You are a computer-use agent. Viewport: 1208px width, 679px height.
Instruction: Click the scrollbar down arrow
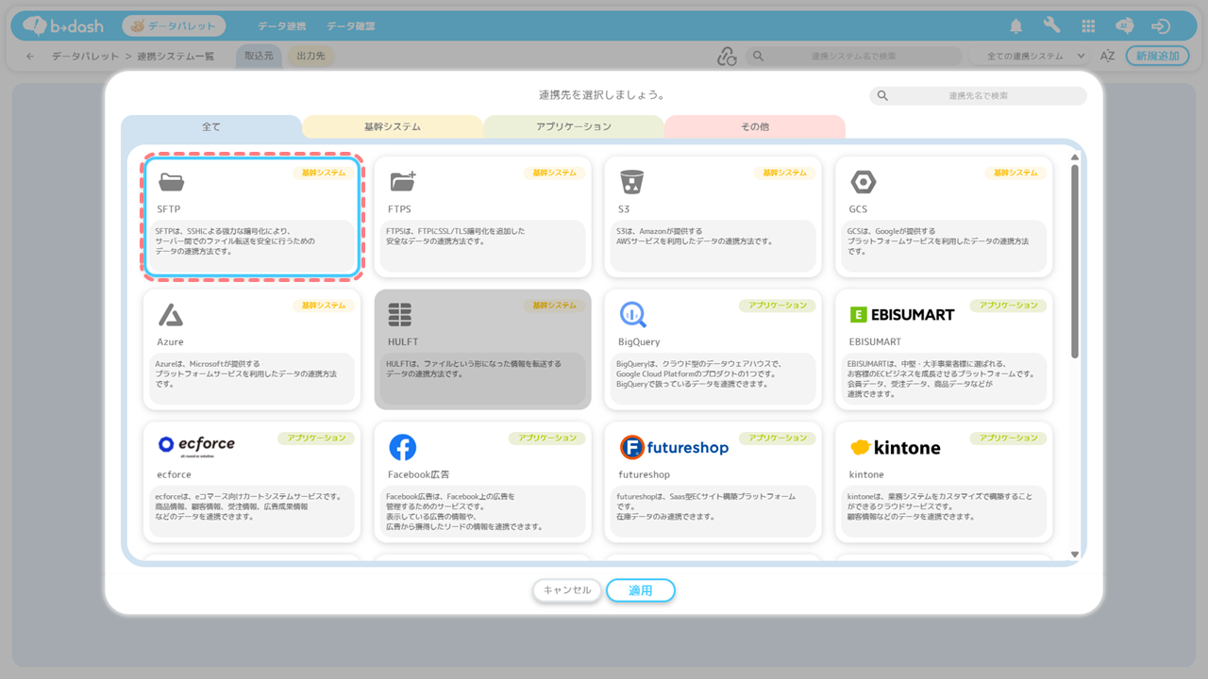point(1074,555)
